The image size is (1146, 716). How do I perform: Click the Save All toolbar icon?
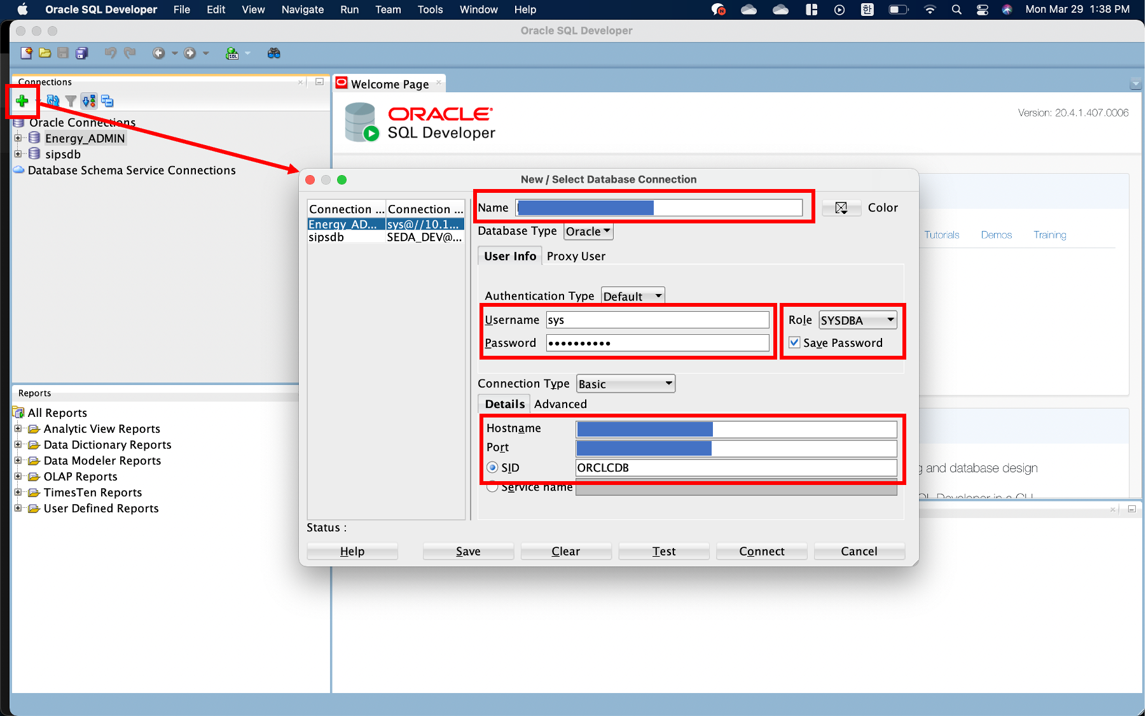[82, 53]
